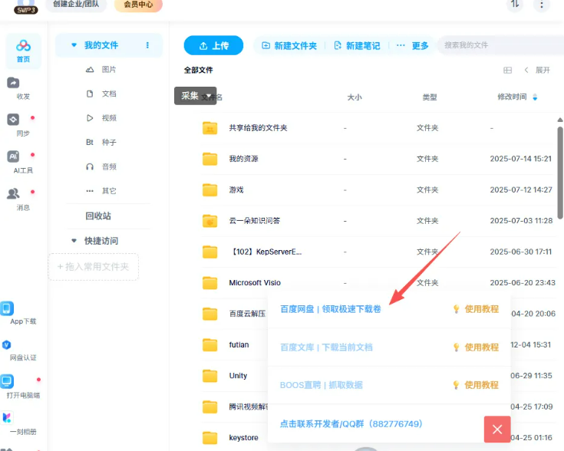The height and width of the screenshot is (451, 564).
Task: Open the 采集 dropdown button
Action: (195, 96)
